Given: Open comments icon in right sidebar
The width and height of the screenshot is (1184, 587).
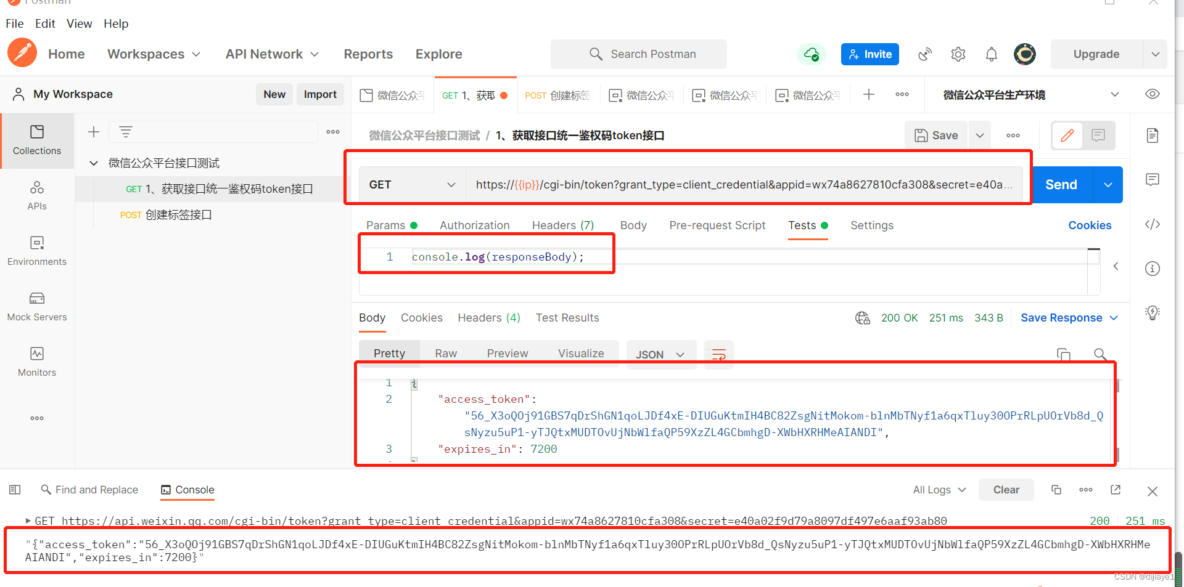Looking at the screenshot, I should [1153, 180].
